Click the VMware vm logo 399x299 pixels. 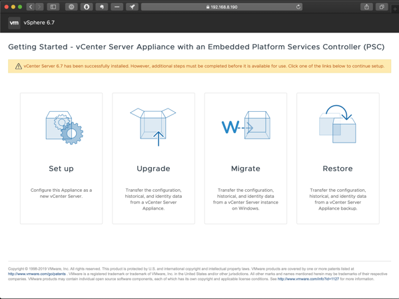point(14,23)
